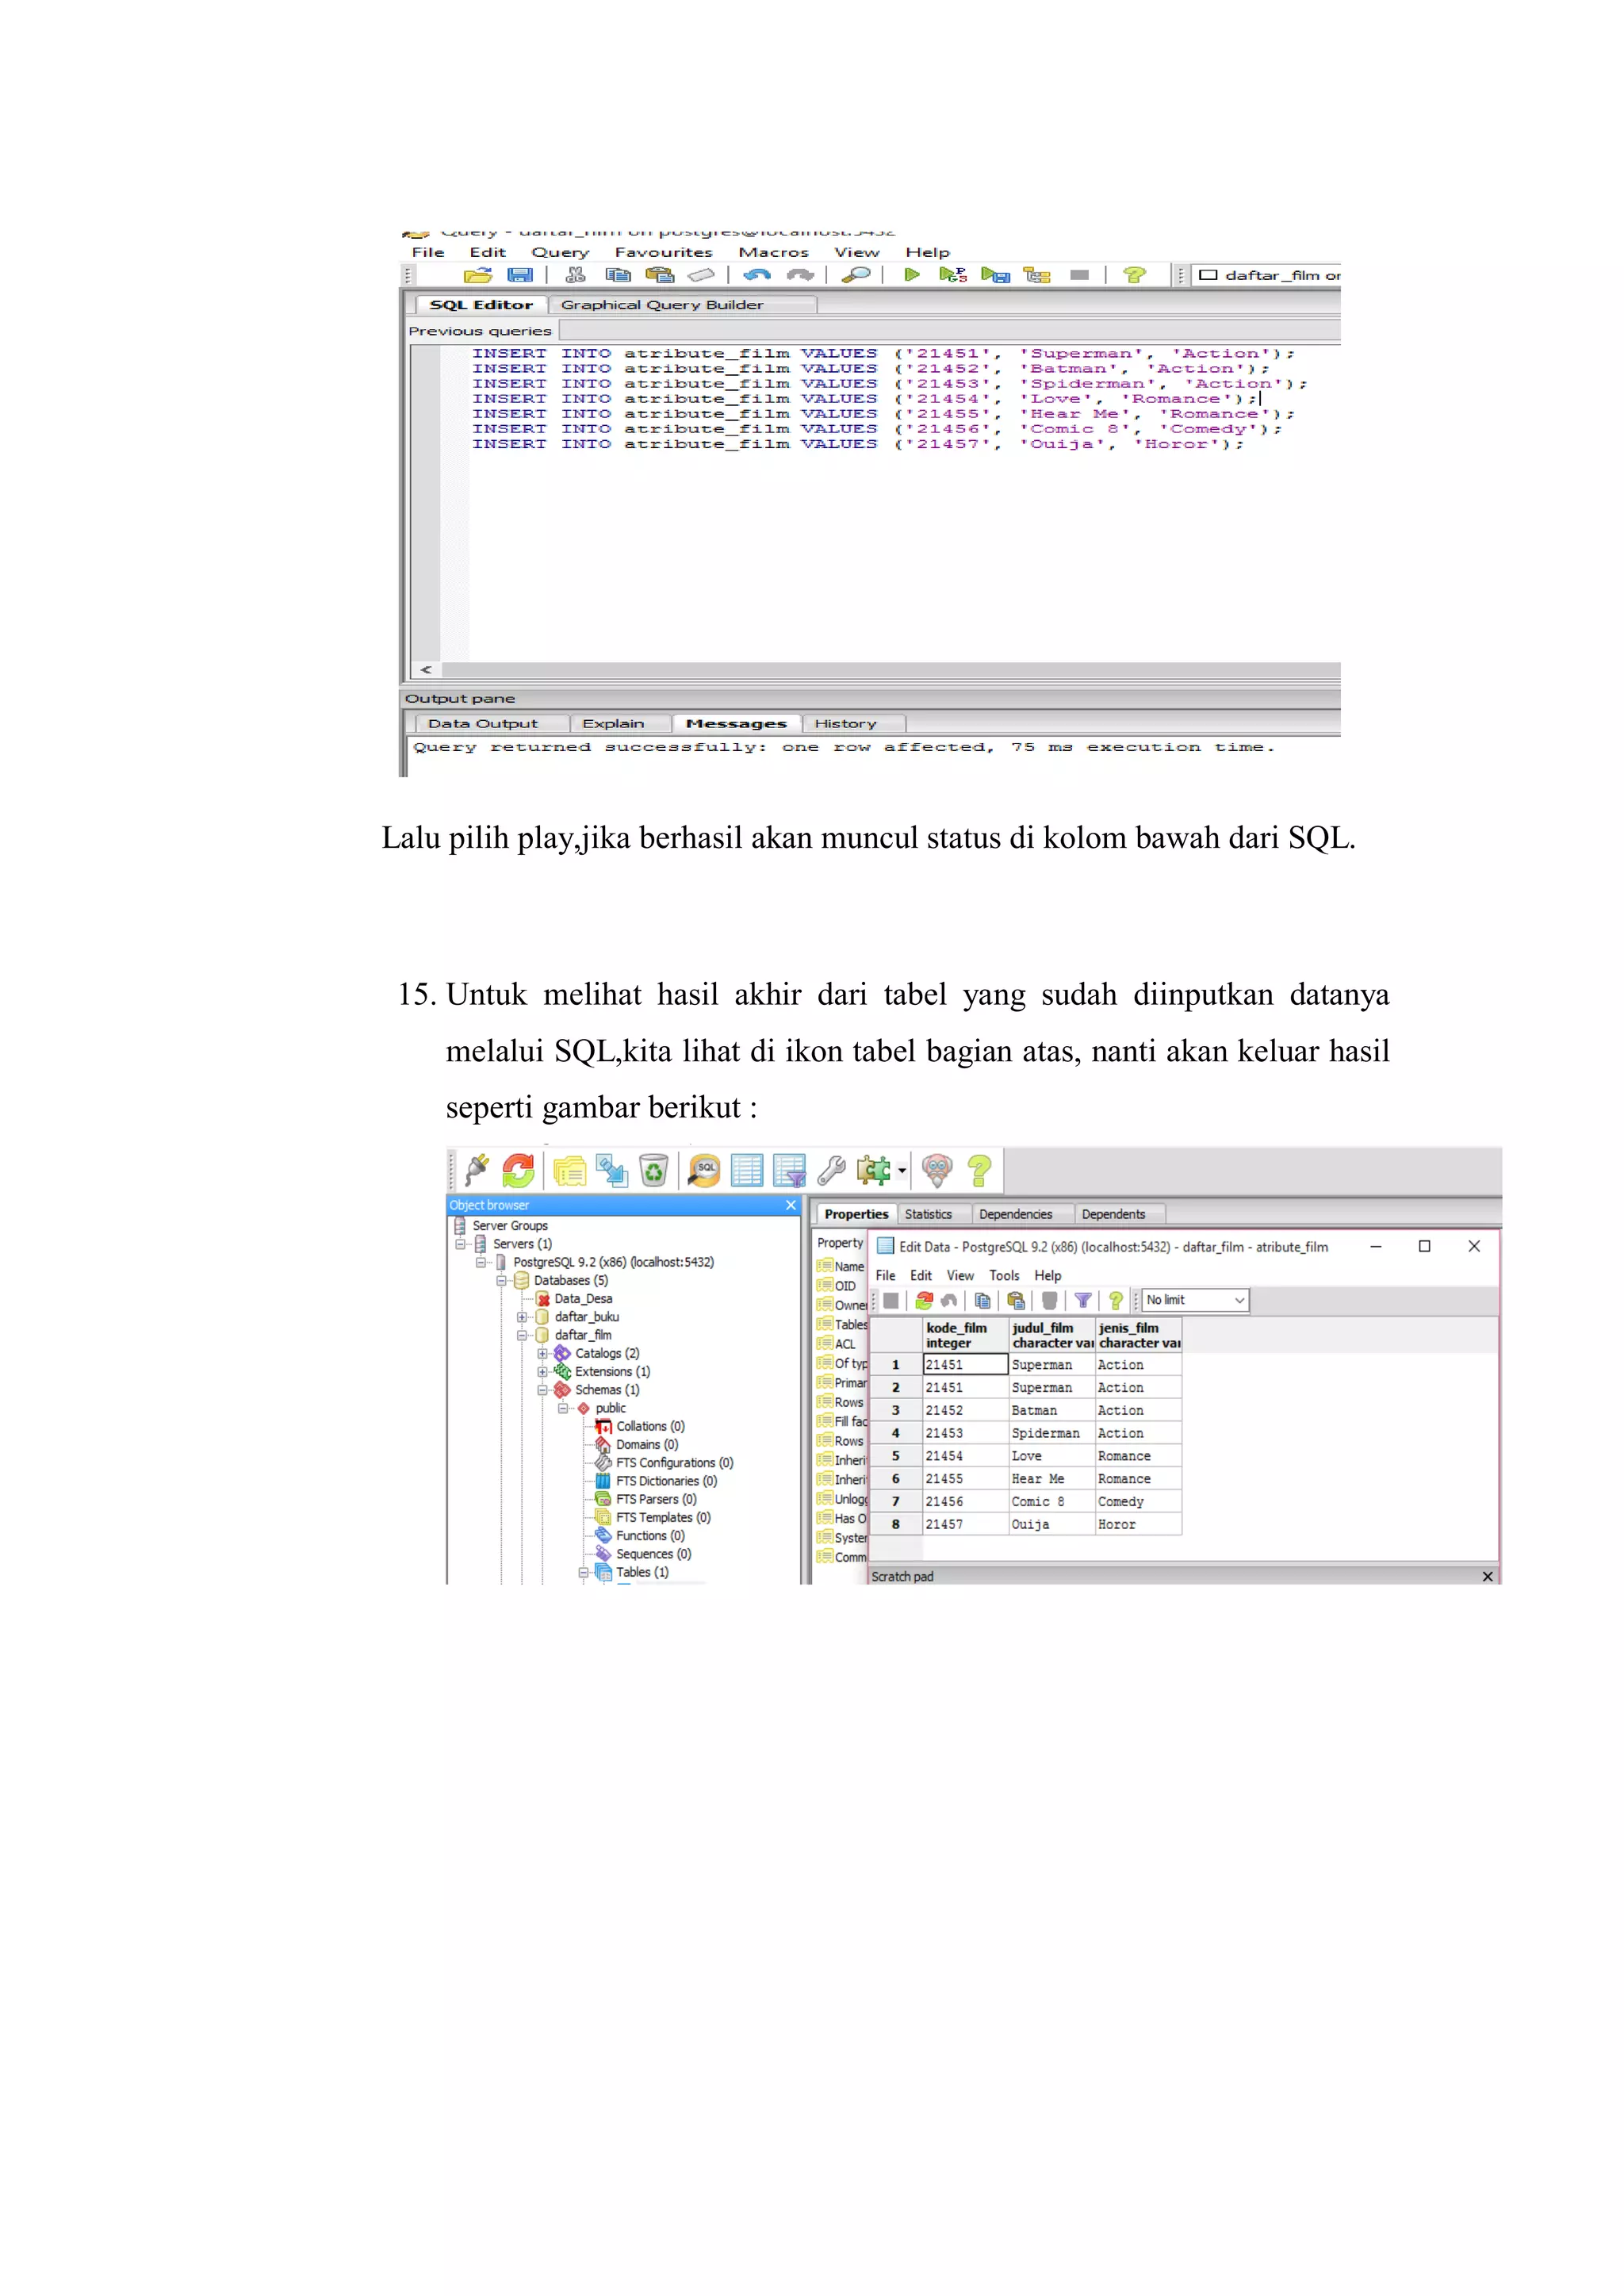Click the Drop object recycle bin icon
Screen dimensions: 1624x2296
click(653, 1170)
